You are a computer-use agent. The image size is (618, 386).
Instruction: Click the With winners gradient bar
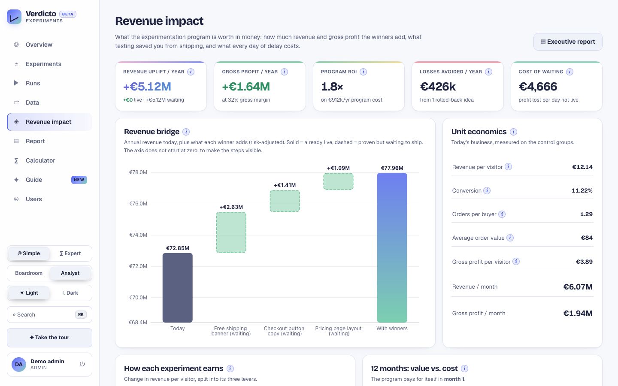pos(392,247)
